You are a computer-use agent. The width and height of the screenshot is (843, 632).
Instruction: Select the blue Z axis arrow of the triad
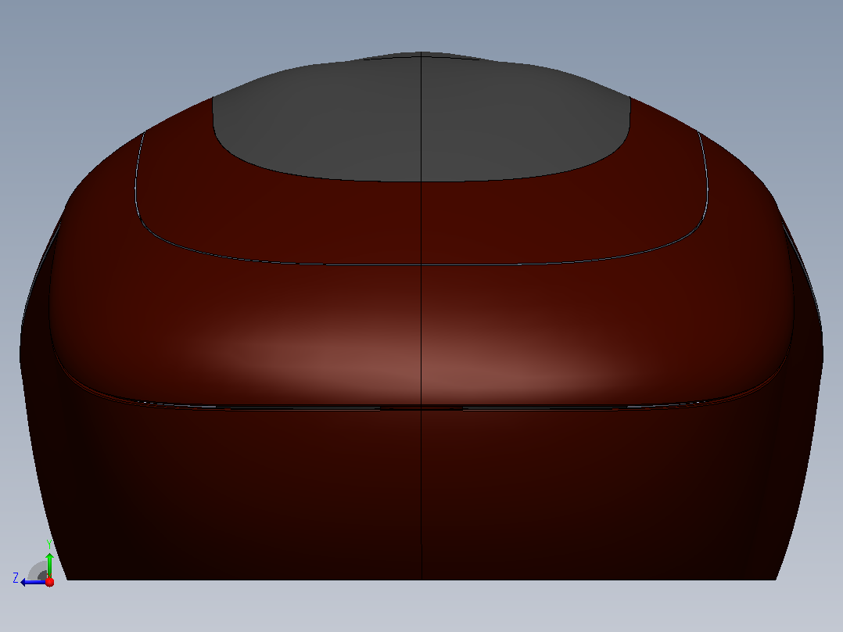tap(32, 583)
